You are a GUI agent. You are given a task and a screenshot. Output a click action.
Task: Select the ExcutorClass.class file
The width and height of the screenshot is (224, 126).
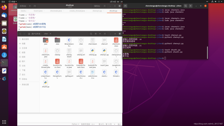(x=57, y=64)
